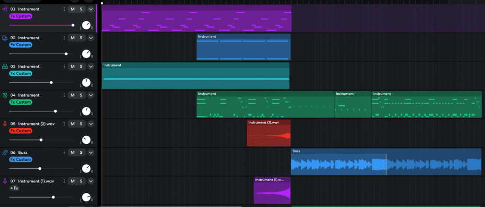Click the piano icon on track 02
The height and width of the screenshot is (207, 485).
[x=5, y=38]
